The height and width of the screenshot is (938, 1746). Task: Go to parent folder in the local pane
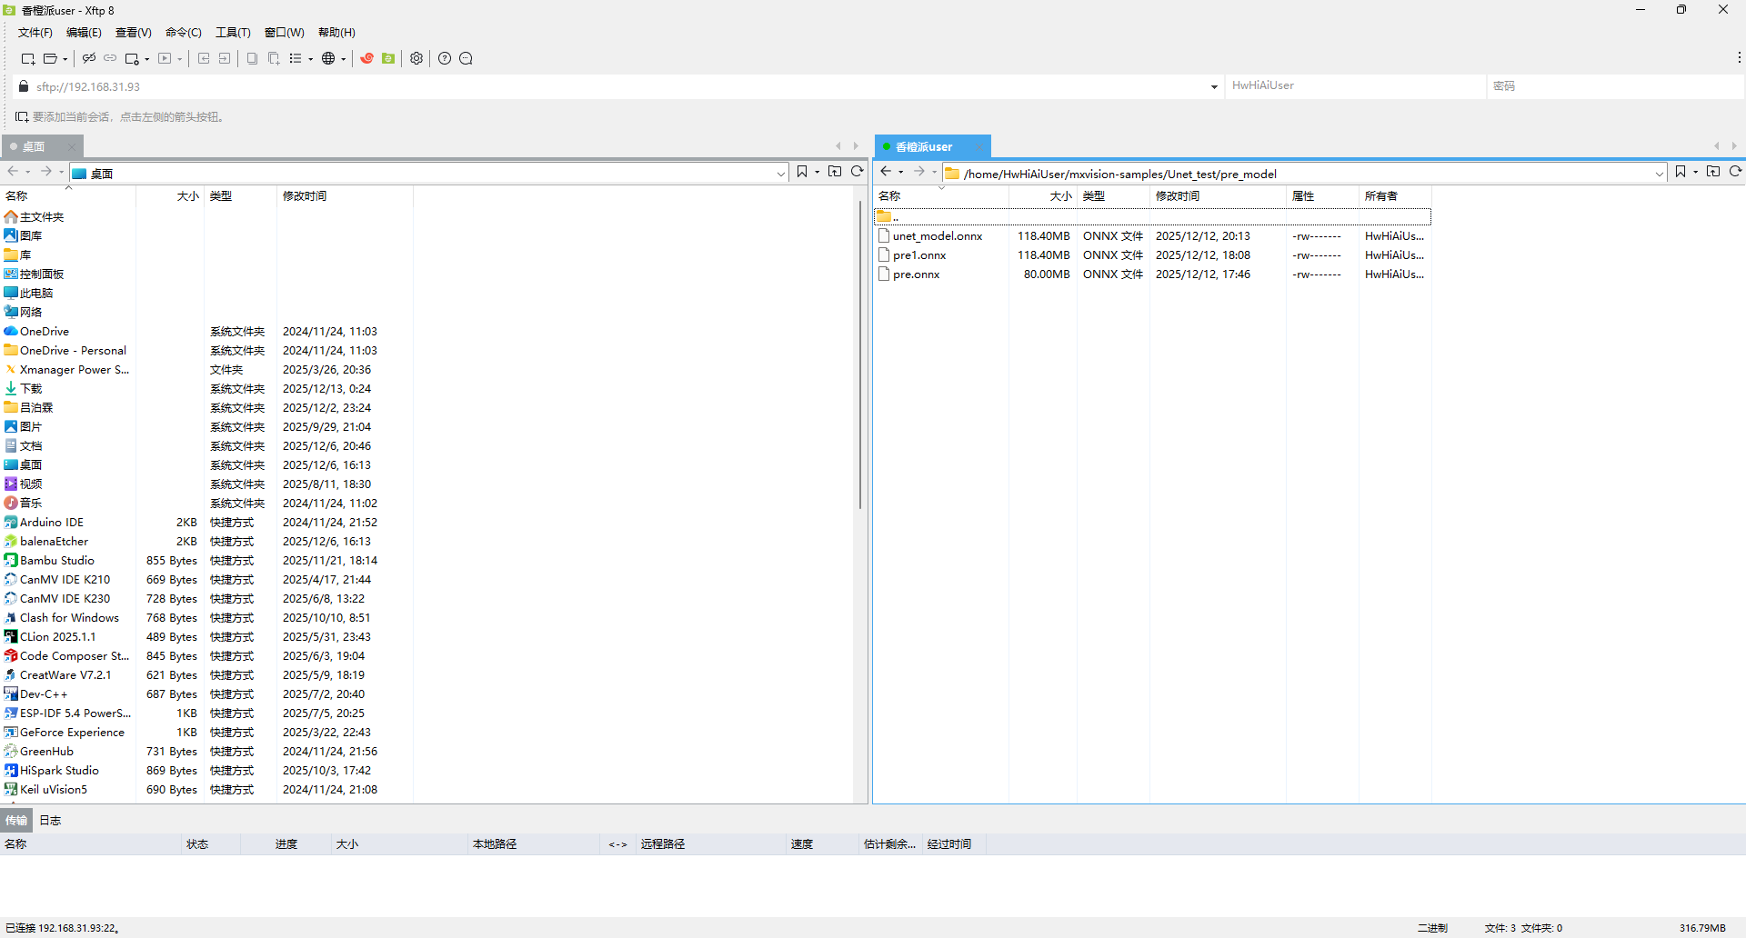[x=835, y=172]
